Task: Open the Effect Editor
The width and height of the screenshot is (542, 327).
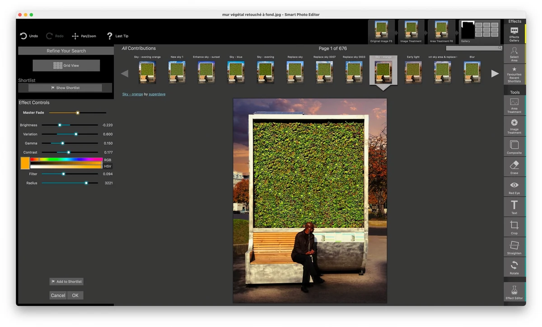Action: pos(514,291)
